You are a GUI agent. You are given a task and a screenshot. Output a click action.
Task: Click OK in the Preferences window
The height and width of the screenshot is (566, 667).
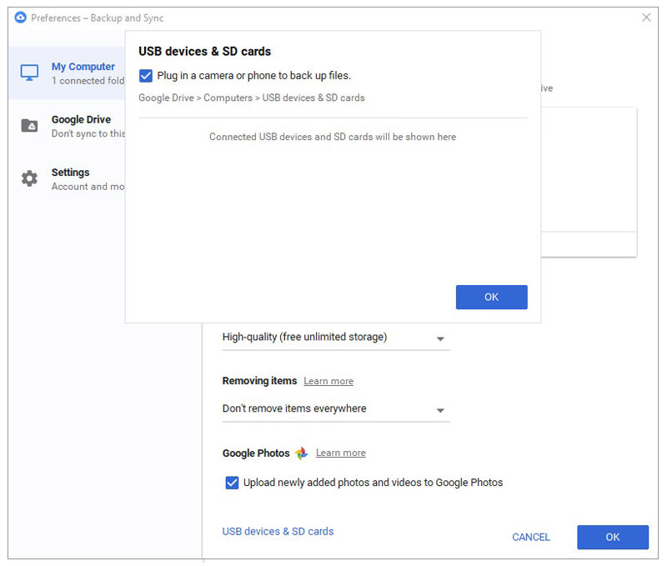click(613, 538)
